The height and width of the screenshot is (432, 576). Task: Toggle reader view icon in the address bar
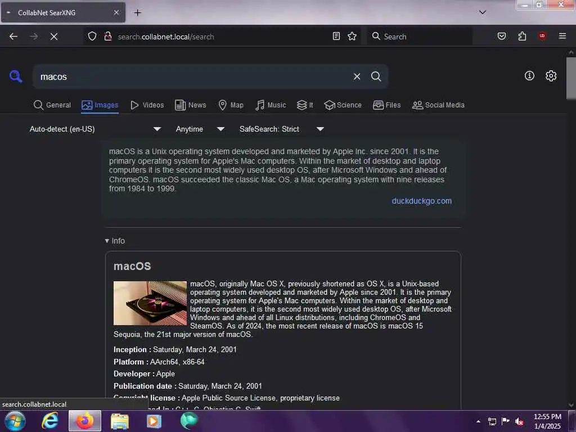click(x=336, y=36)
